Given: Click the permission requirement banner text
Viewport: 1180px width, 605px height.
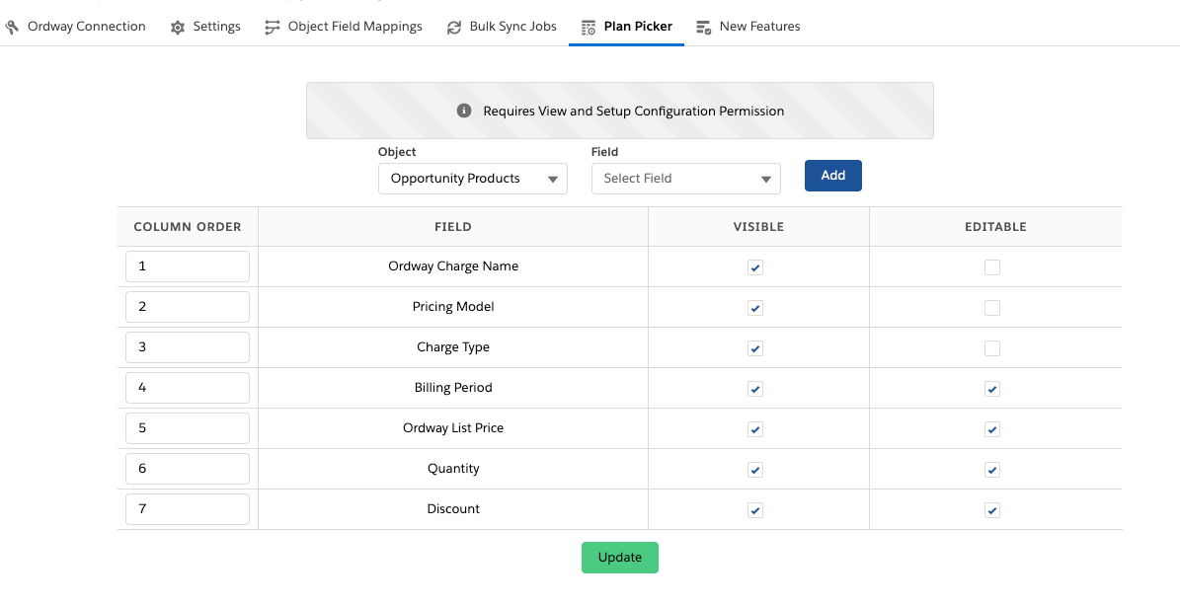Looking at the screenshot, I should pos(634,112).
